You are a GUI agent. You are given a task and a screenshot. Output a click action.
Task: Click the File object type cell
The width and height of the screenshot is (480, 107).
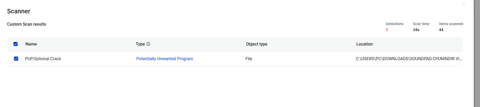click(x=249, y=59)
